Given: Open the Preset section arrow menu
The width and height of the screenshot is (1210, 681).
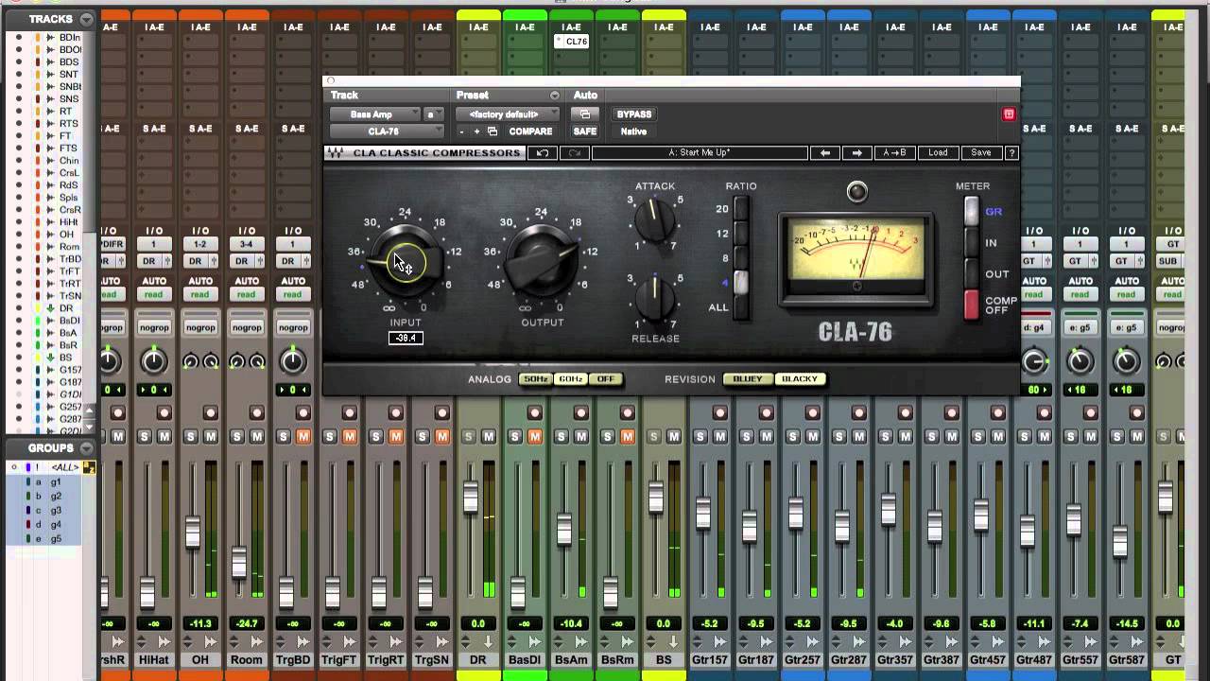Looking at the screenshot, I should point(555,96).
